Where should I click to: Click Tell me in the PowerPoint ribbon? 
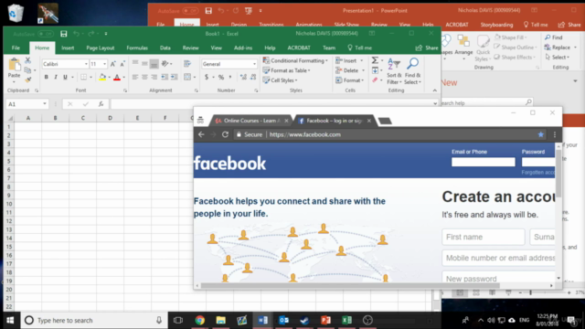pos(536,25)
